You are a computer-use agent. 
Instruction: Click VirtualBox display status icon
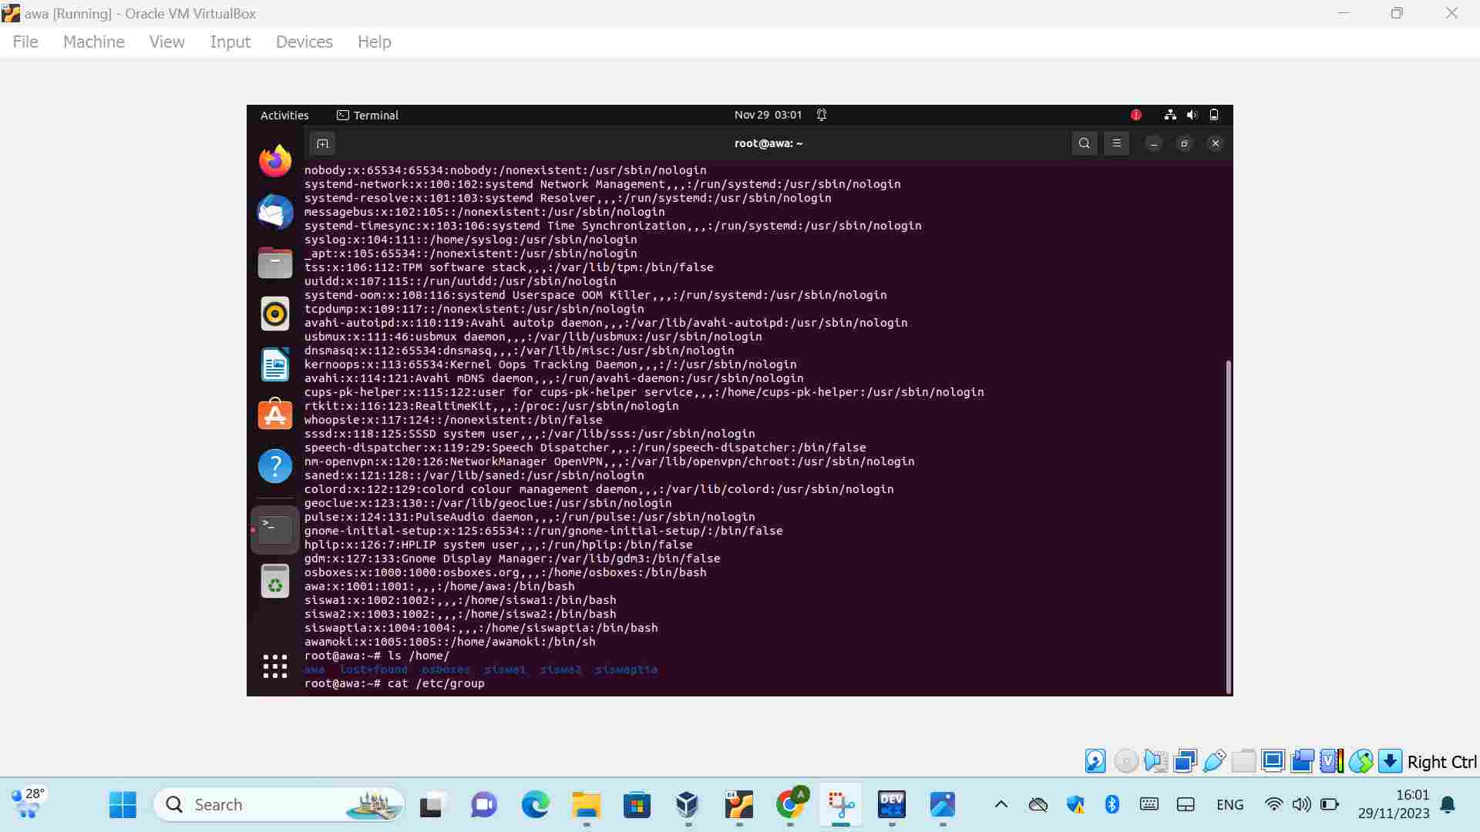pos(1273,761)
